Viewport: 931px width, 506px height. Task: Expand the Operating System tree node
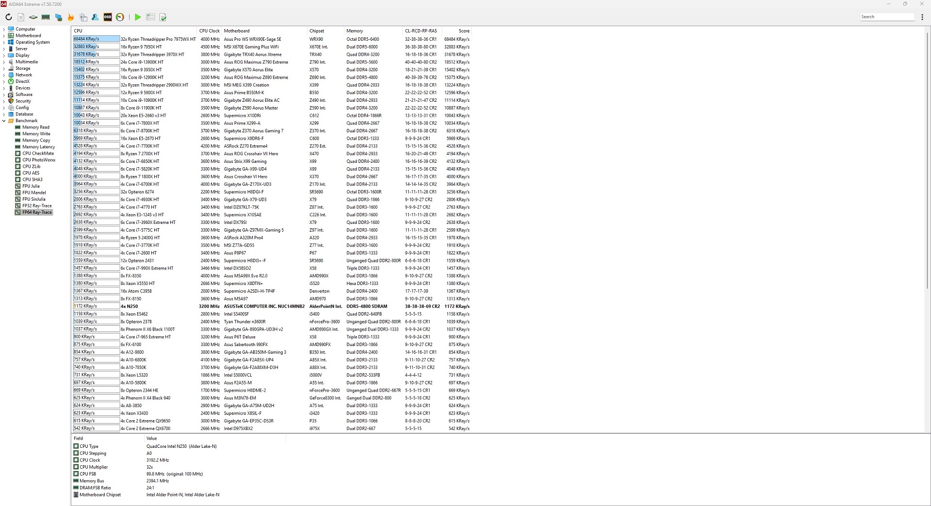pyautogui.click(x=4, y=42)
